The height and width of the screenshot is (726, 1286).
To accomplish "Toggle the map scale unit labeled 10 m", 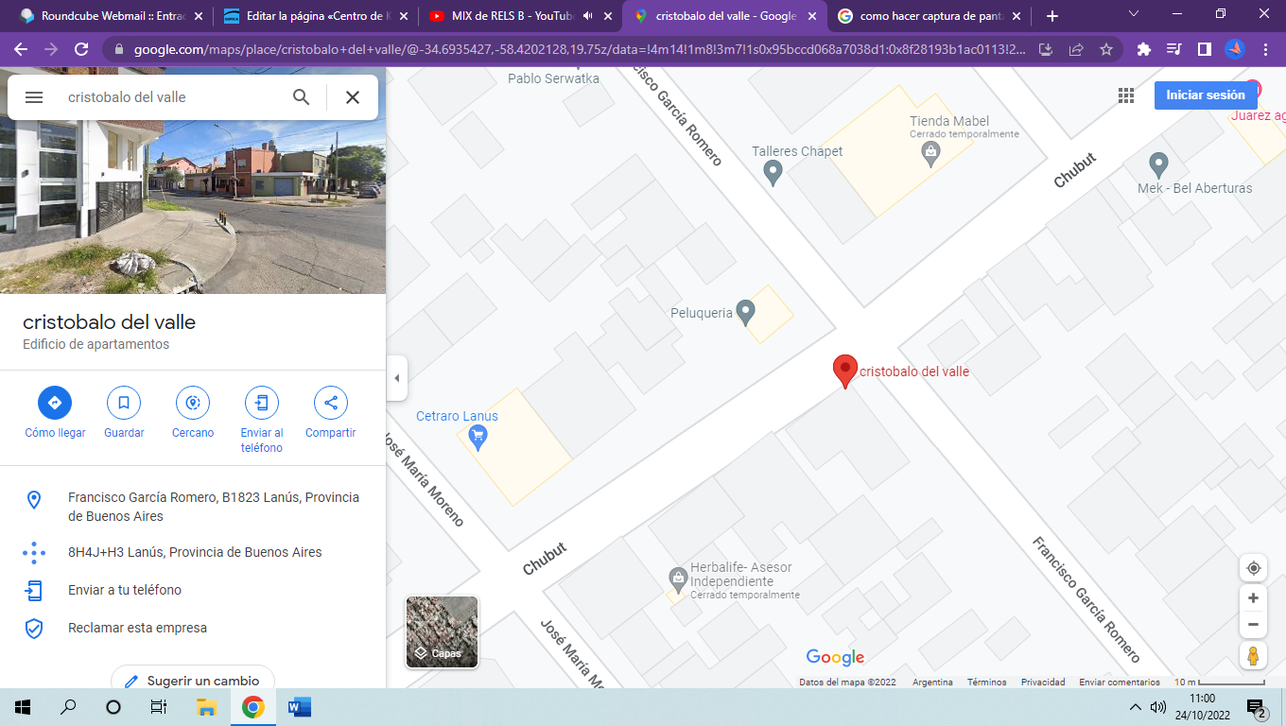I will 1219,683.
